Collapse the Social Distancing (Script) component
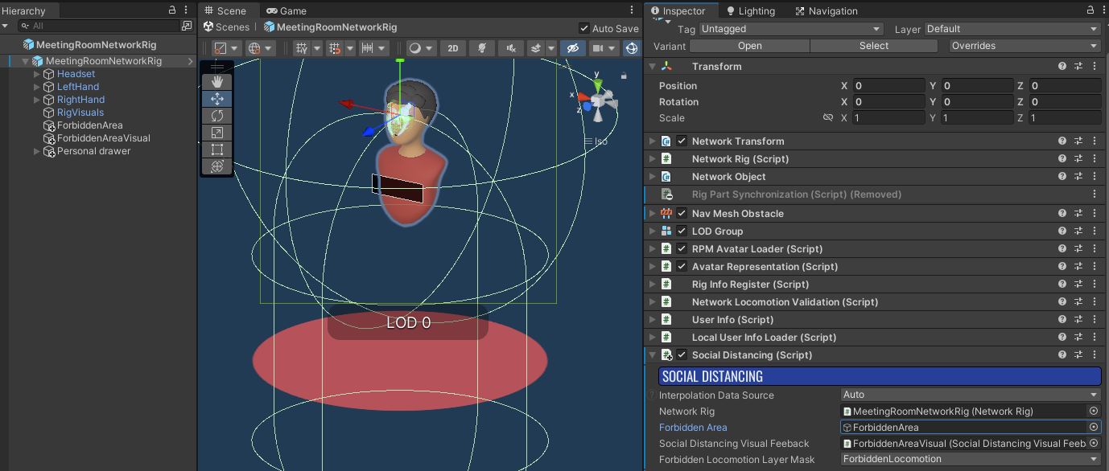Screen dimensions: 1109x471 click(653, 354)
